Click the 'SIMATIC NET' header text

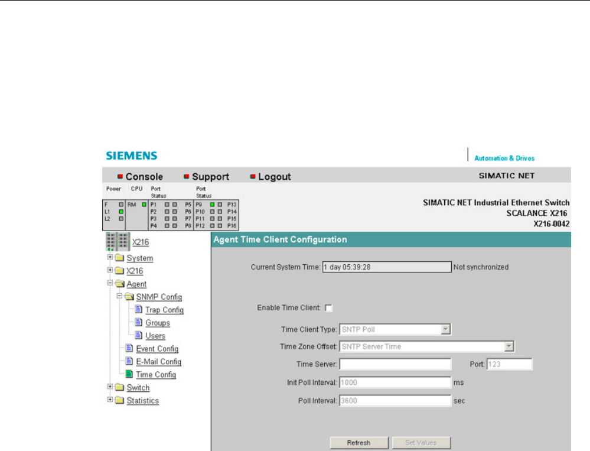507,176
